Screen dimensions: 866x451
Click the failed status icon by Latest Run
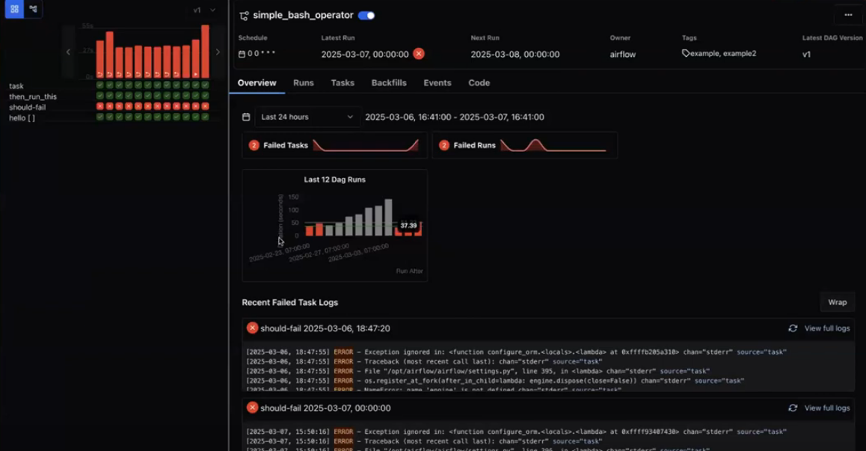(x=419, y=54)
